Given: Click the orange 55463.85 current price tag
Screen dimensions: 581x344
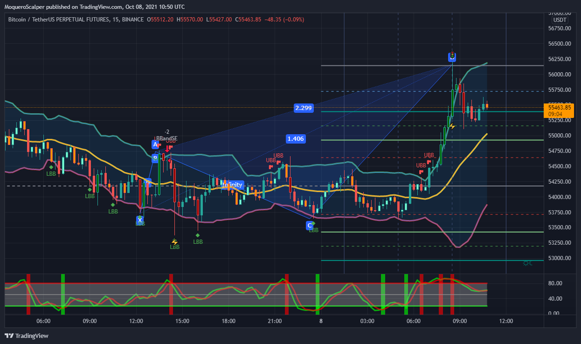Looking at the screenshot, I should pyautogui.click(x=560, y=110).
